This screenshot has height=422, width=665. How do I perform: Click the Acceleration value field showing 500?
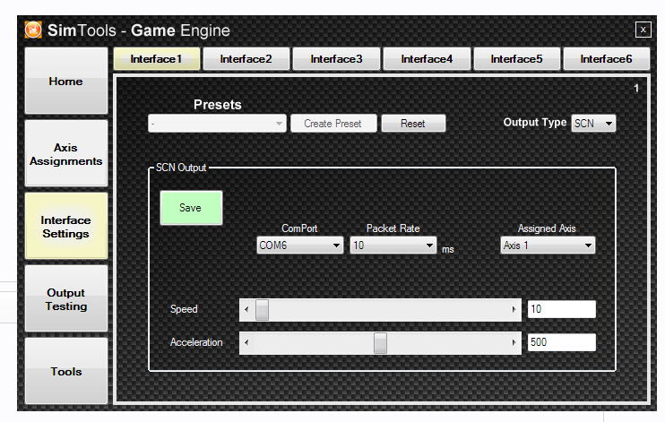562,342
